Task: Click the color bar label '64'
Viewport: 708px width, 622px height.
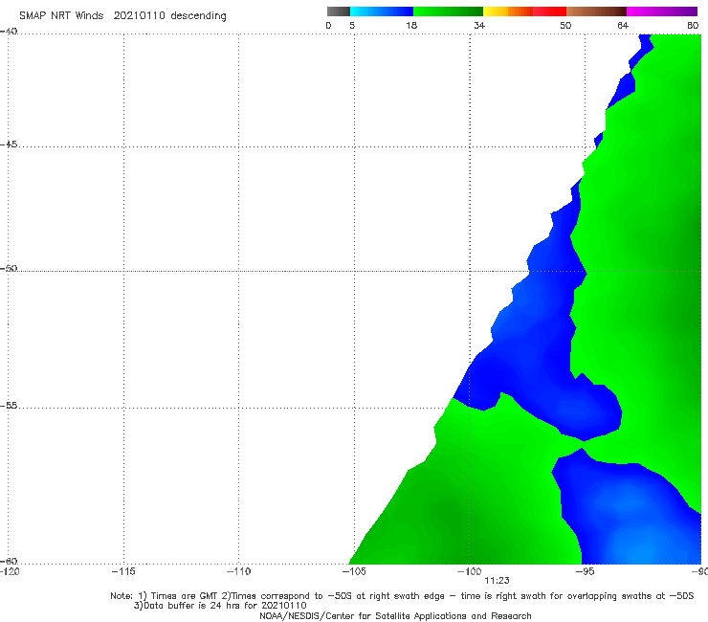Action: (623, 25)
